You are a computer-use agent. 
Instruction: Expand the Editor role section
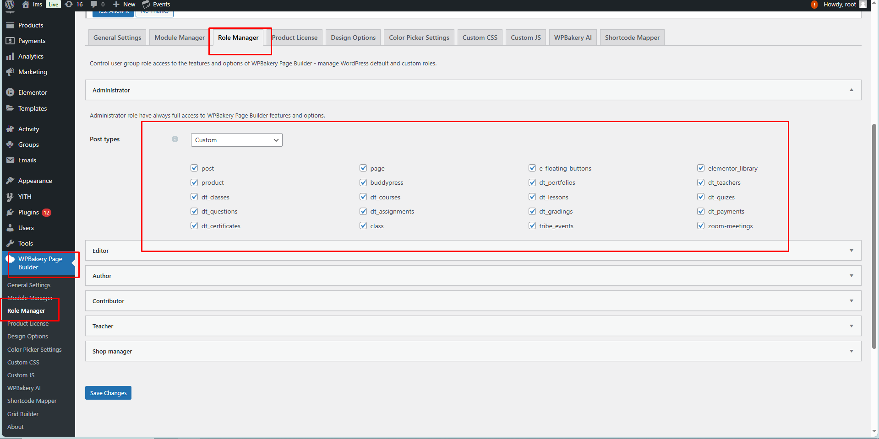click(x=473, y=251)
